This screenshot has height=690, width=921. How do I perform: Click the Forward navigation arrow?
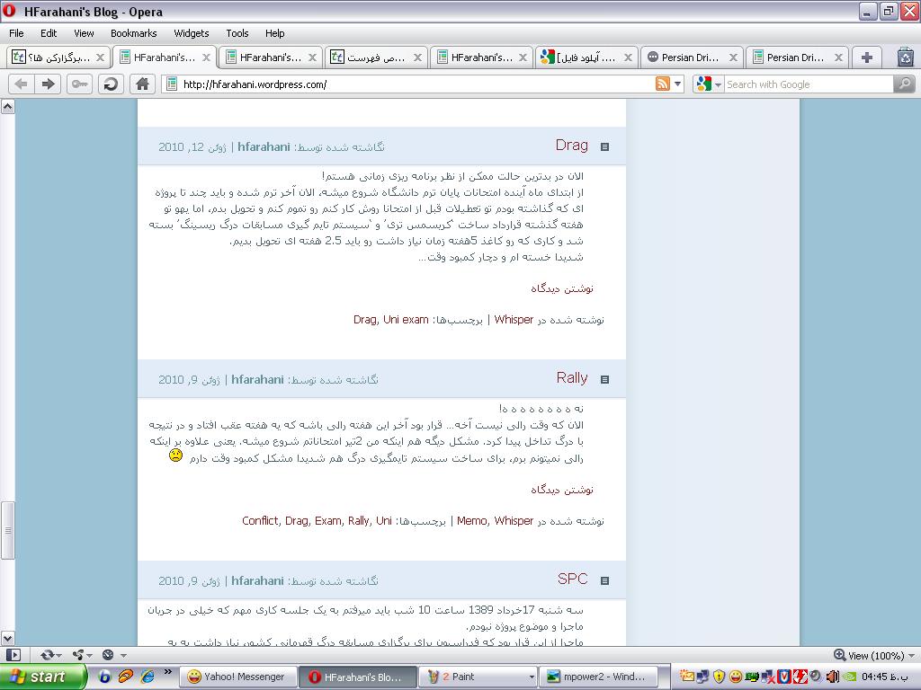tap(49, 84)
